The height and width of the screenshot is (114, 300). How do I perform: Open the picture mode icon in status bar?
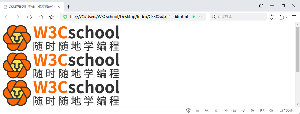(197, 110)
